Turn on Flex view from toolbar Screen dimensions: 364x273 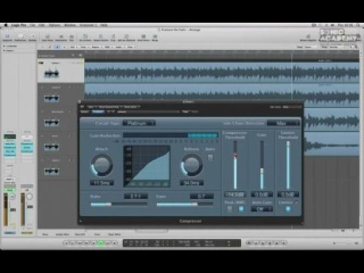71,37
